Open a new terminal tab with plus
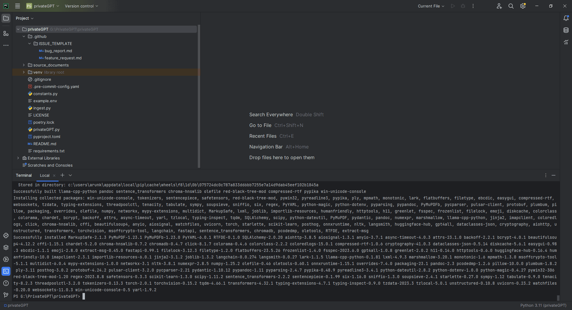The width and height of the screenshot is (572, 310). [62, 175]
